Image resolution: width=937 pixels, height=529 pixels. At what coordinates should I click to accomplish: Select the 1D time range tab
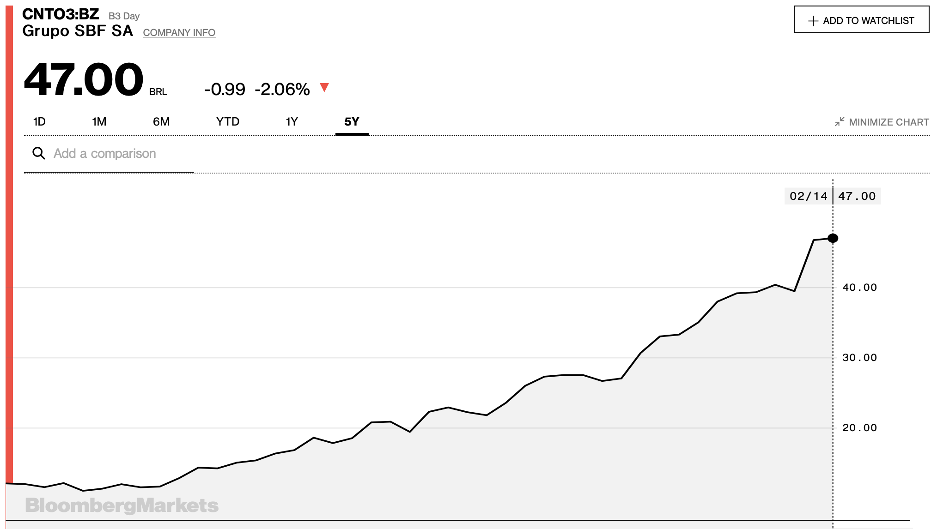tap(39, 122)
